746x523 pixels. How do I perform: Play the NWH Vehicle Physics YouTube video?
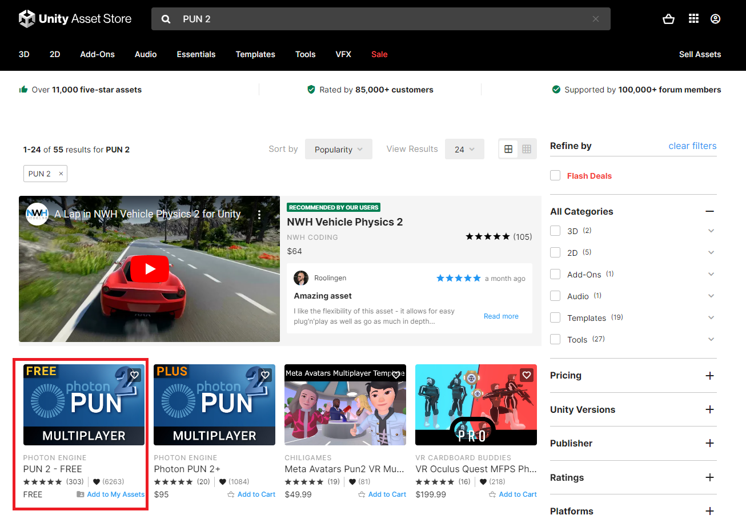(x=149, y=269)
